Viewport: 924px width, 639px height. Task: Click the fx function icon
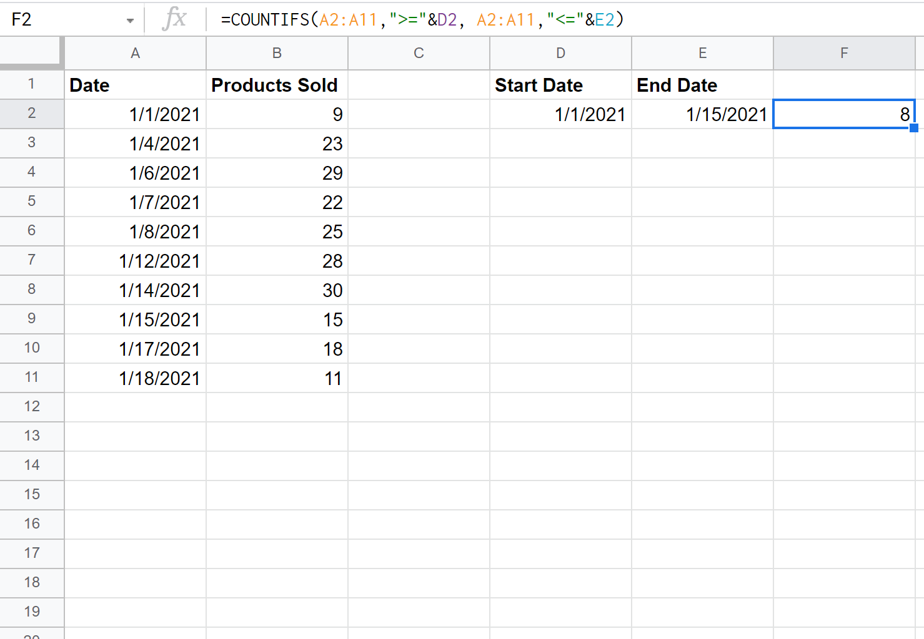click(174, 19)
